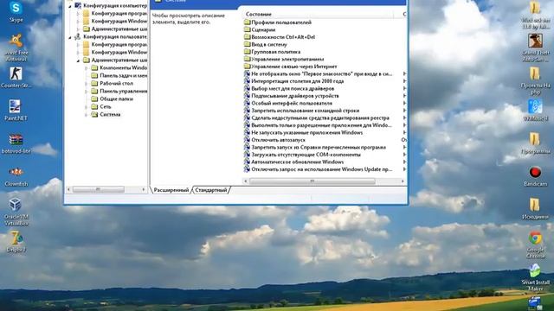Switch to the Стандартный tab

pyautogui.click(x=211, y=190)
